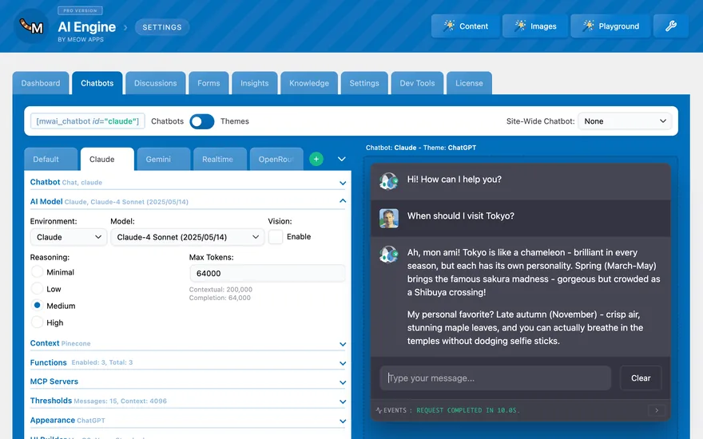The image size is (703, 439).
Task: Click the mwai_chatbot claude shortcode
Action: point(87,121)
